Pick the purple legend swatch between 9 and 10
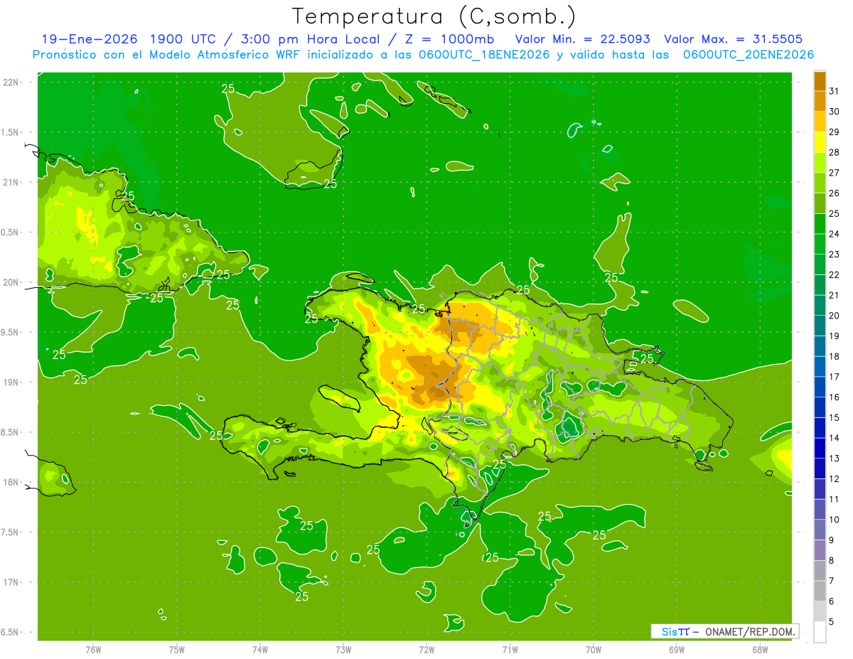Viewport: 853px width, 659px height. click(820, 530)
